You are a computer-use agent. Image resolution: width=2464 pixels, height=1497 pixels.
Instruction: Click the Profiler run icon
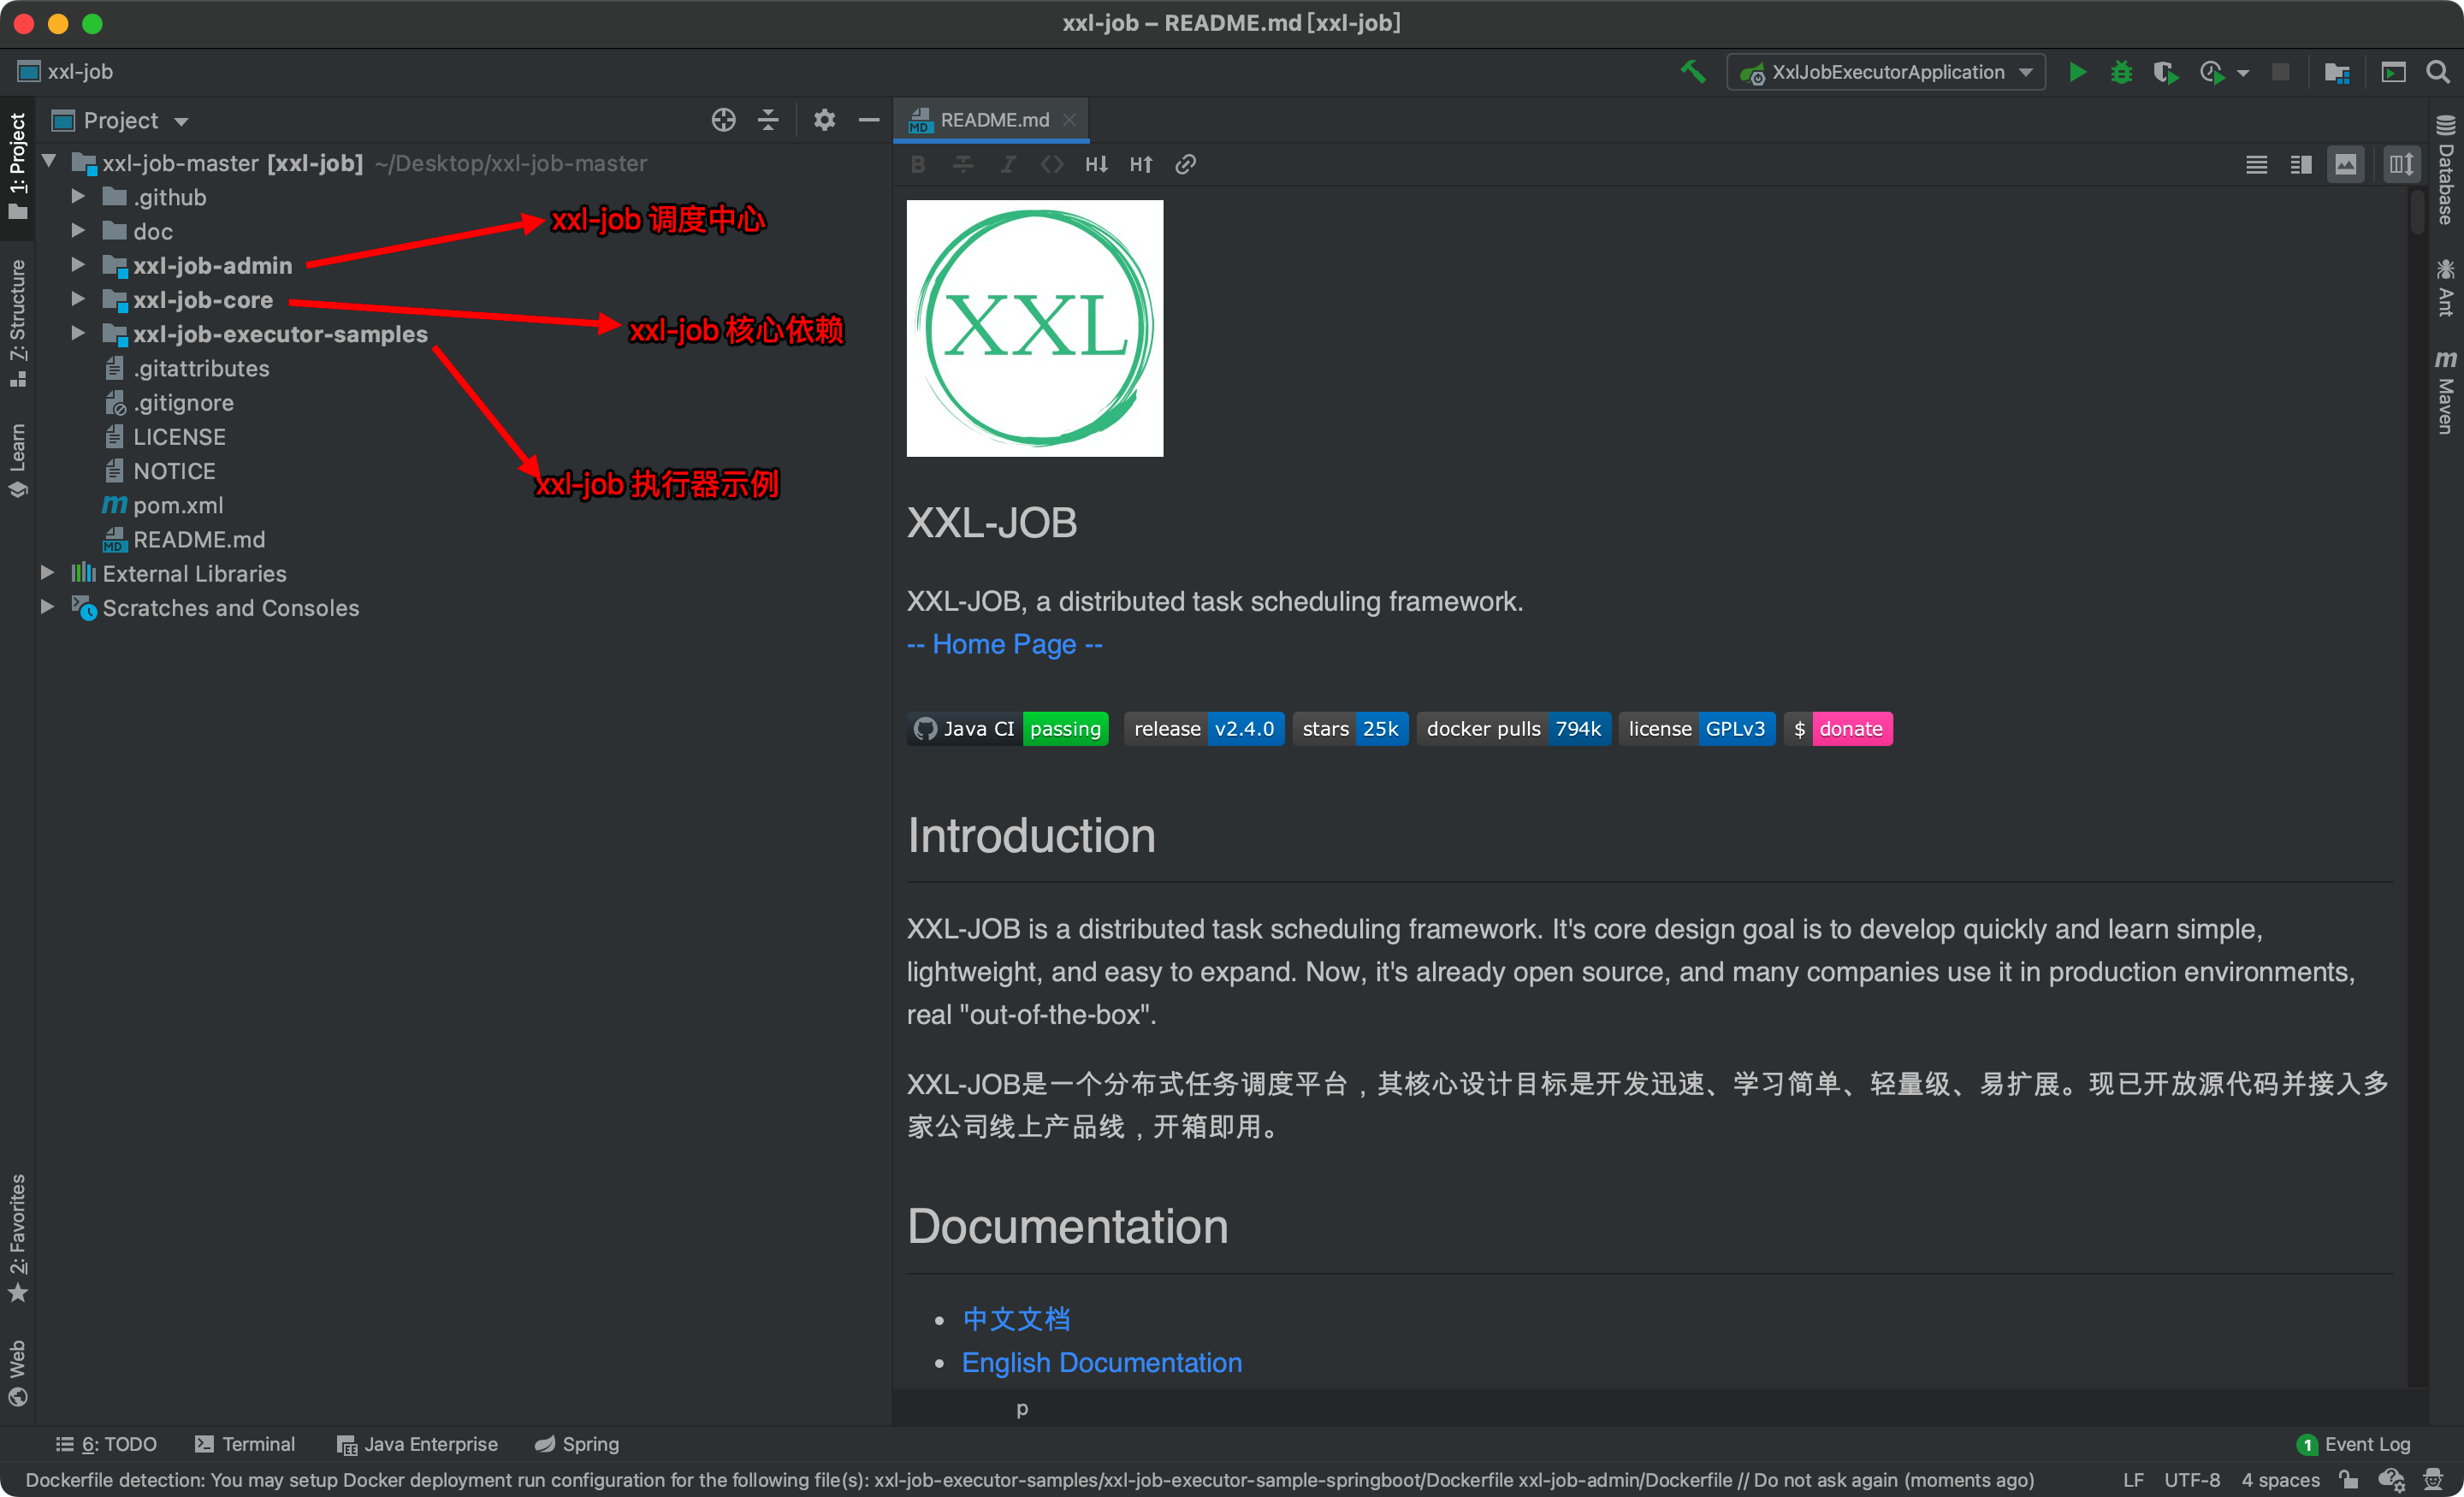pos(2211,72)
